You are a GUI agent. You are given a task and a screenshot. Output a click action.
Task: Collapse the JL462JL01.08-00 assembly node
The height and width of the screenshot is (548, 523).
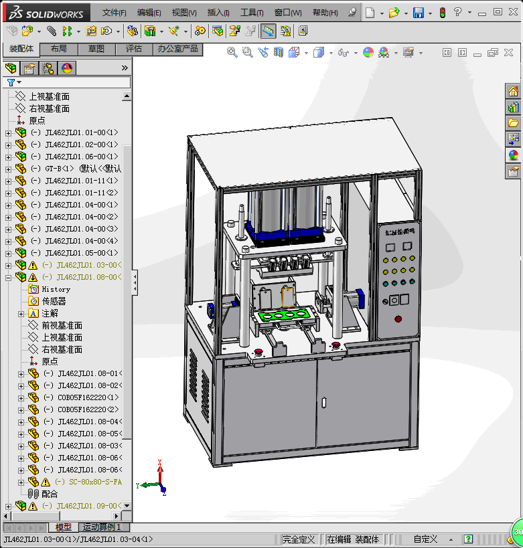[8, 277]
